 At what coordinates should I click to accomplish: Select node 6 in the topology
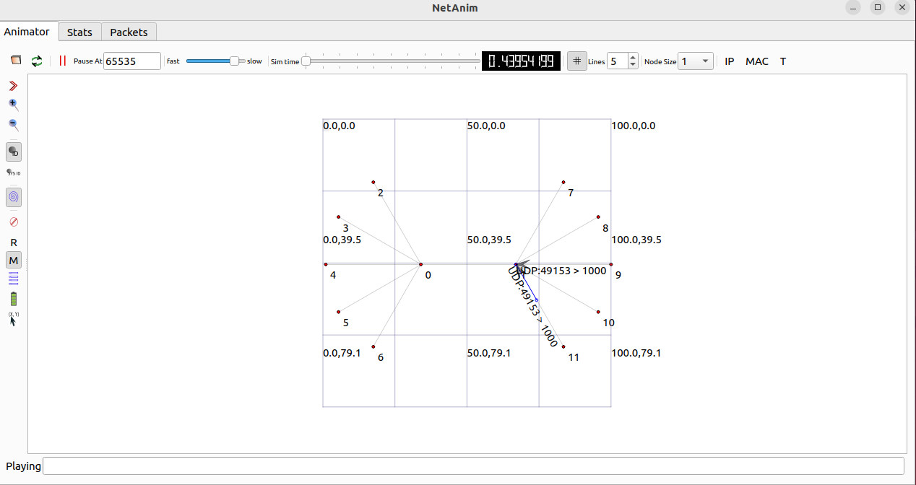373,346
